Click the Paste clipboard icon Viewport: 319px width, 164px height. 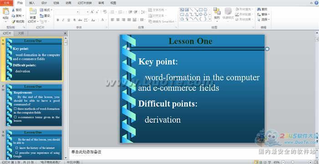pyautogui.click(x=5, y=11)
